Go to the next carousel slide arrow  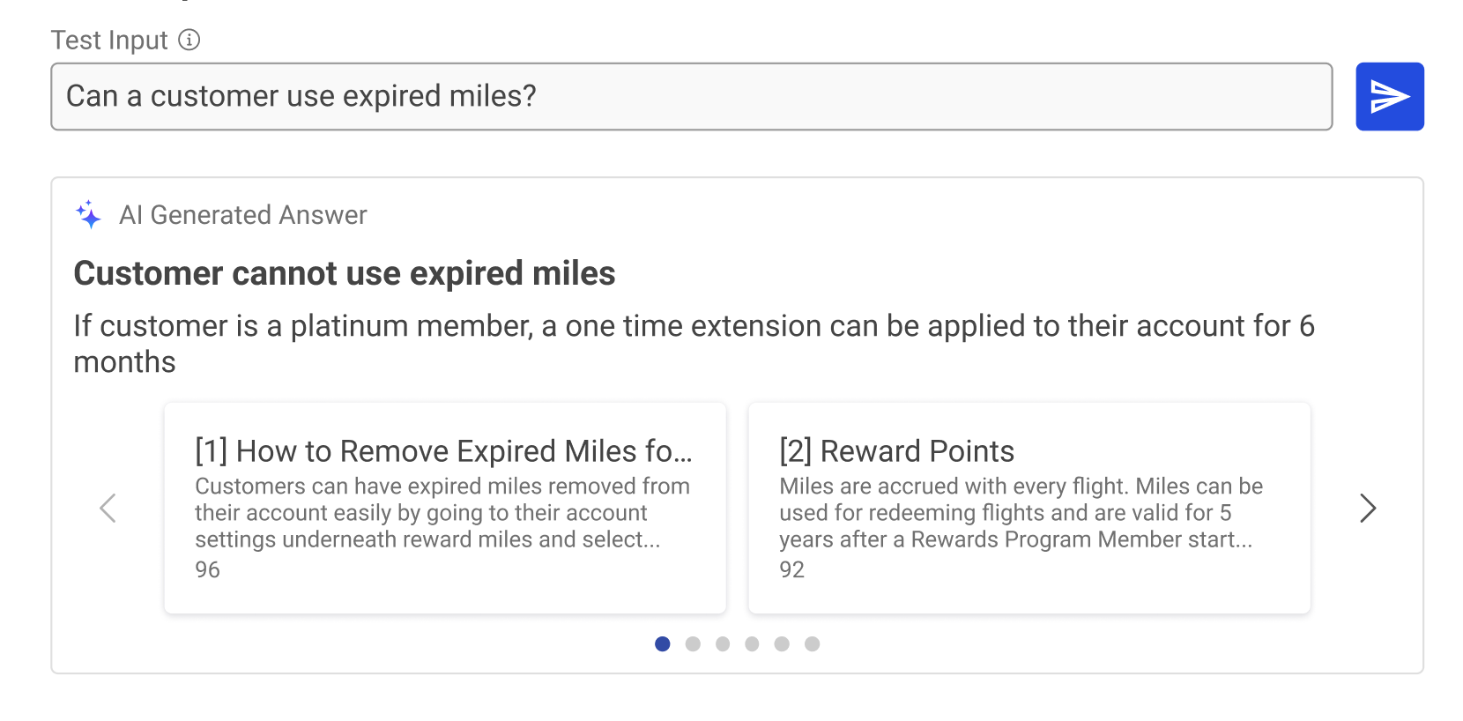coord(1367,508)
